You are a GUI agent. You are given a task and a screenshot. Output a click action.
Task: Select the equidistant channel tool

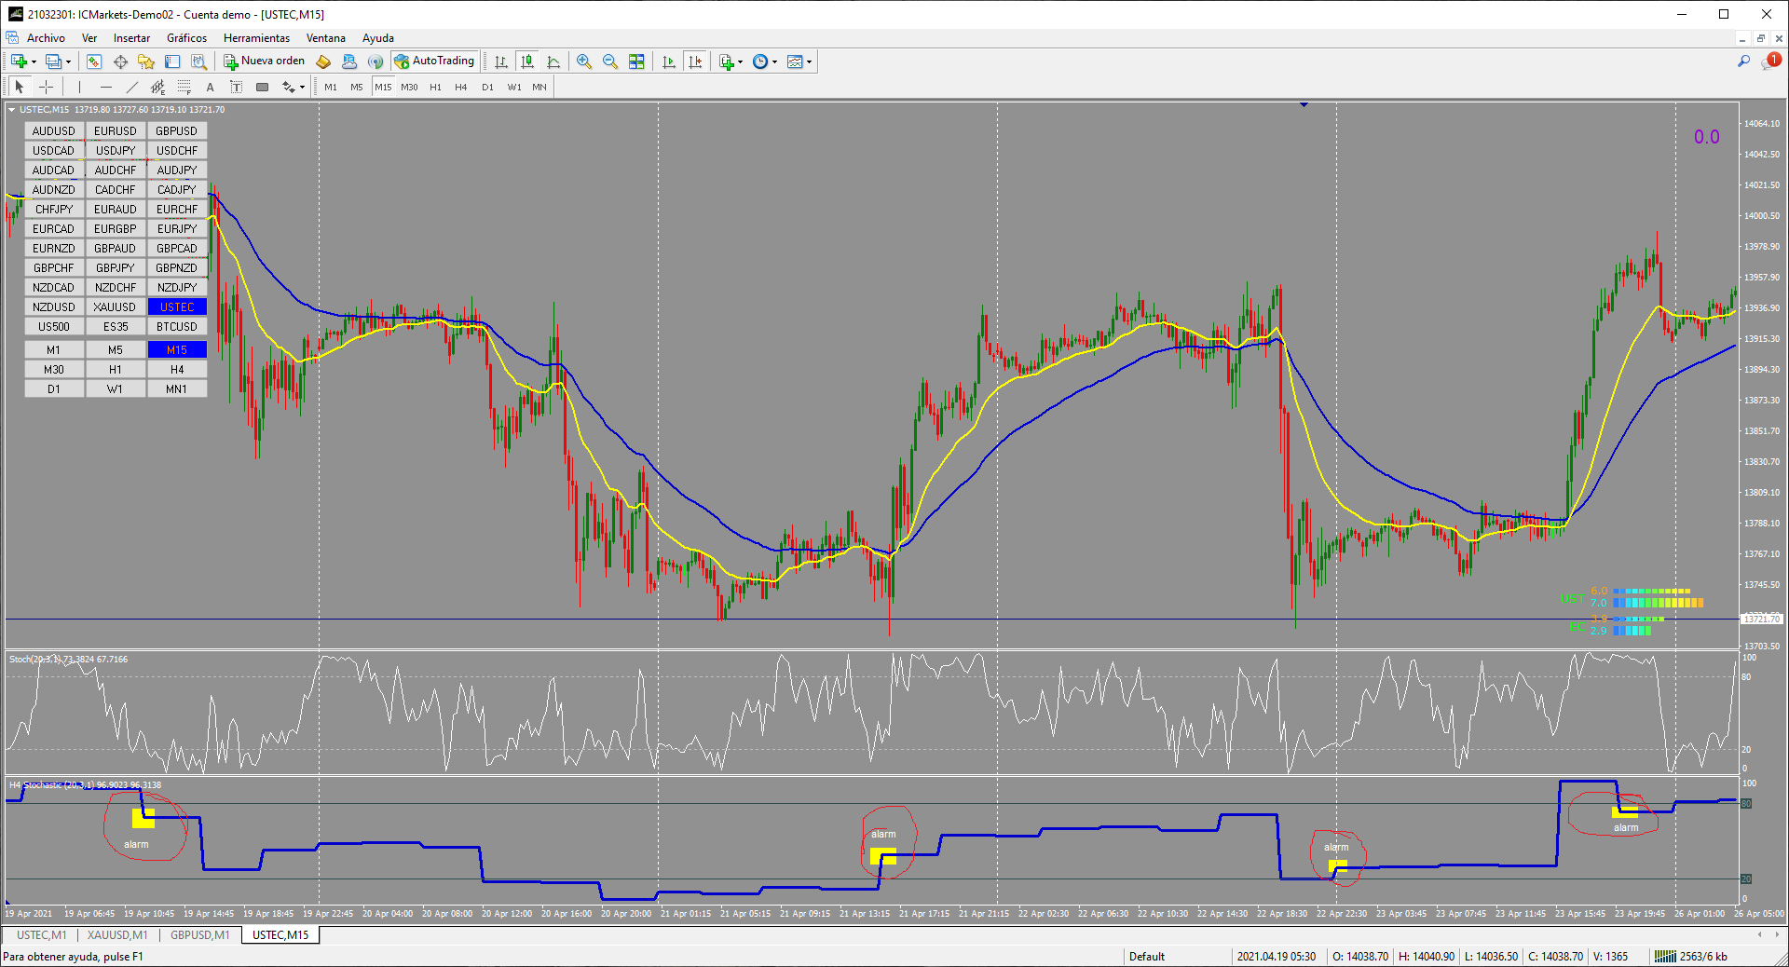(158, 87)
